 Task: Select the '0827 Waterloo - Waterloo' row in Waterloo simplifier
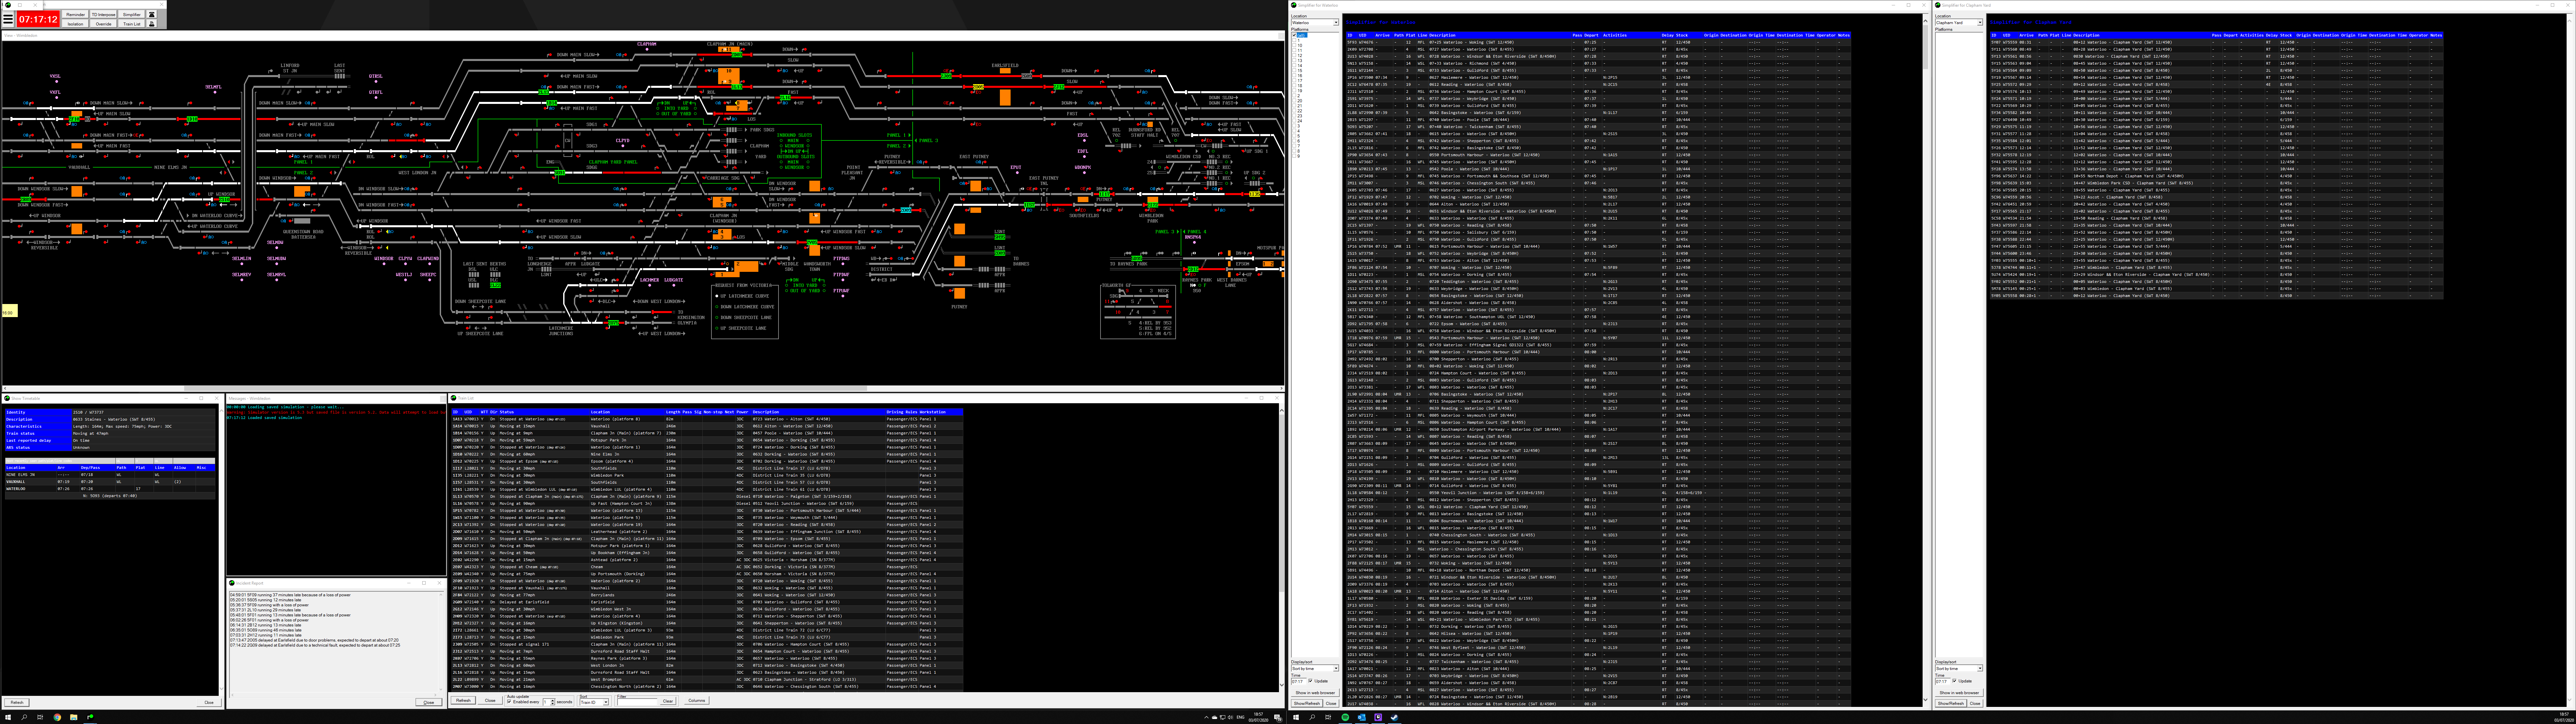pos(1598,690)
